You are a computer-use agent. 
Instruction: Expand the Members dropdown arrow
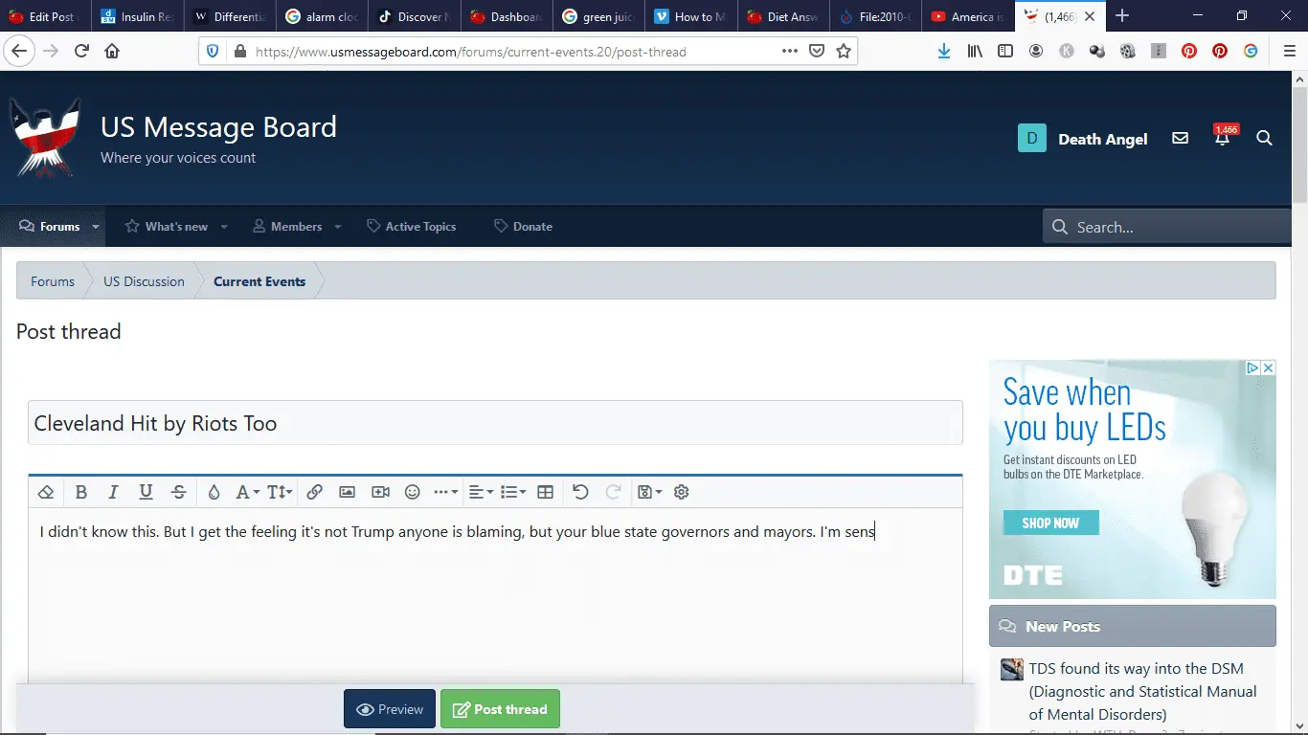click(x=338, y=227)
